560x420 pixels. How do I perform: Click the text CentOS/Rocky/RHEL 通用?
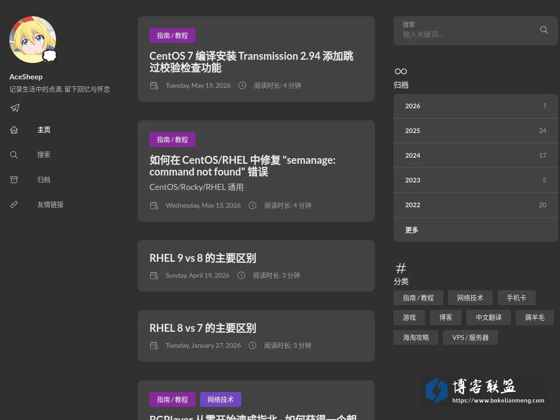pos(196,187)
